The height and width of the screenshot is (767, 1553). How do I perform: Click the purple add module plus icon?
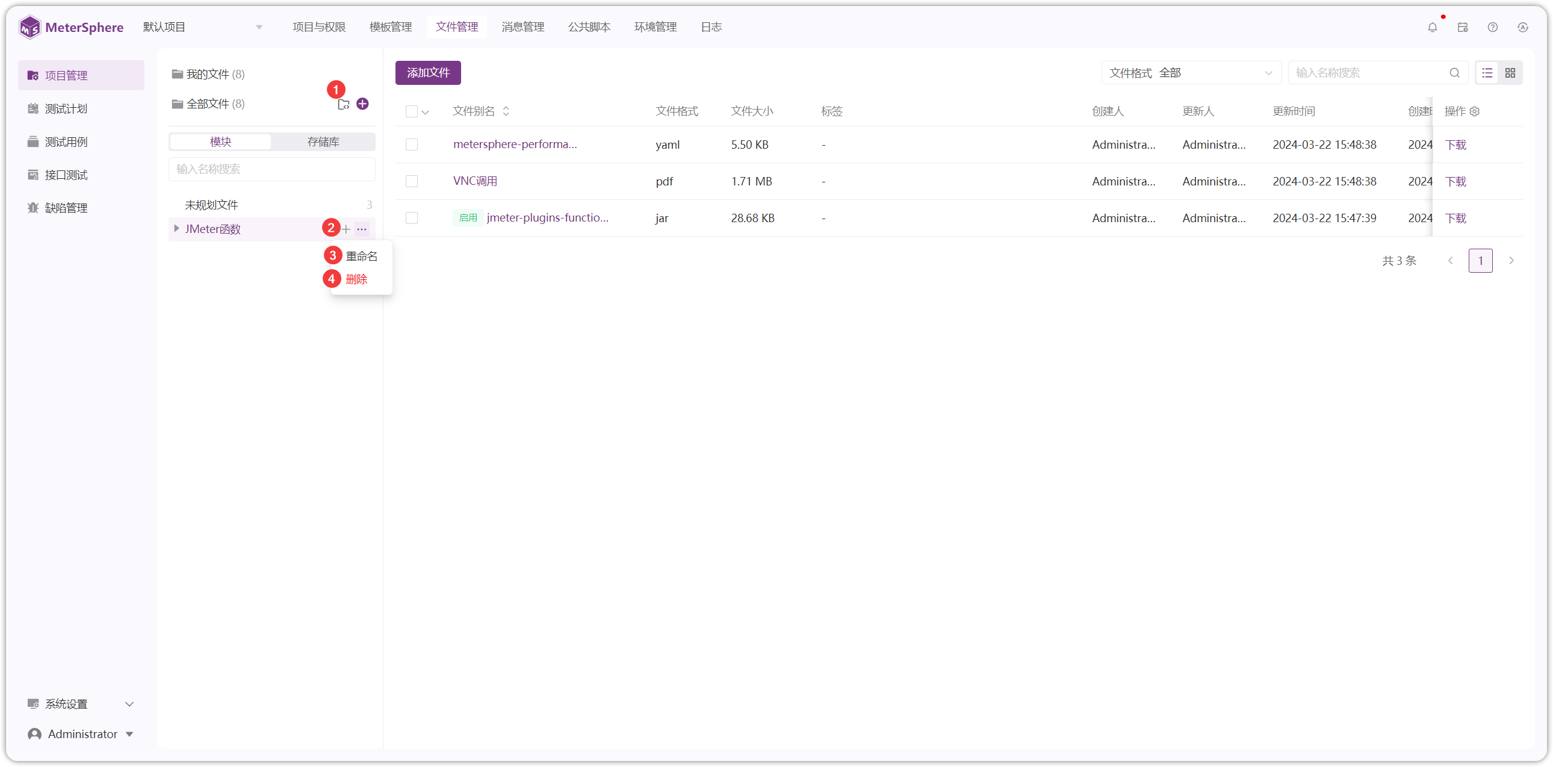coord(362,104)
